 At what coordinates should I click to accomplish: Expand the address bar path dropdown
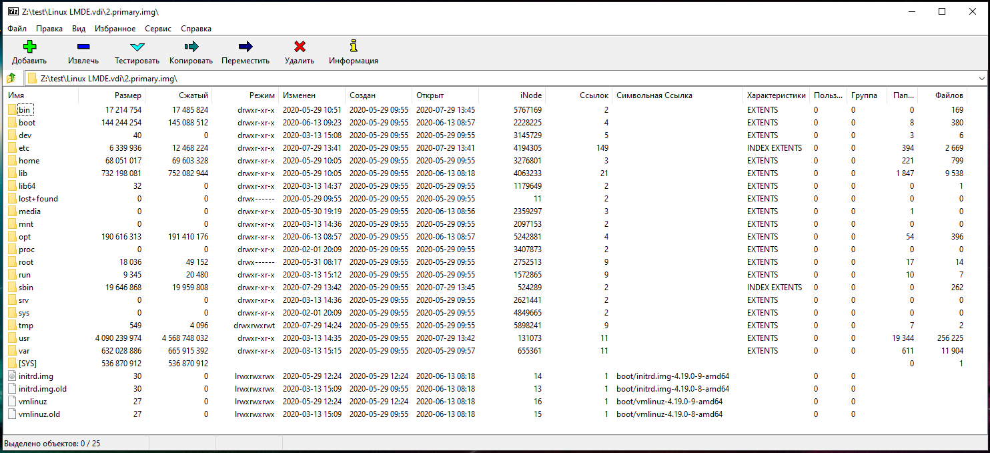981,79
